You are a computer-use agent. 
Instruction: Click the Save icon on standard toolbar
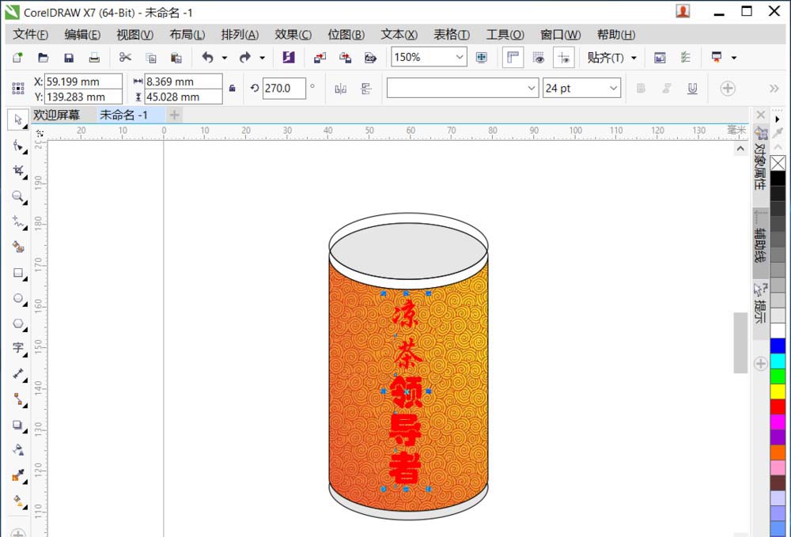tap(70, 57)
